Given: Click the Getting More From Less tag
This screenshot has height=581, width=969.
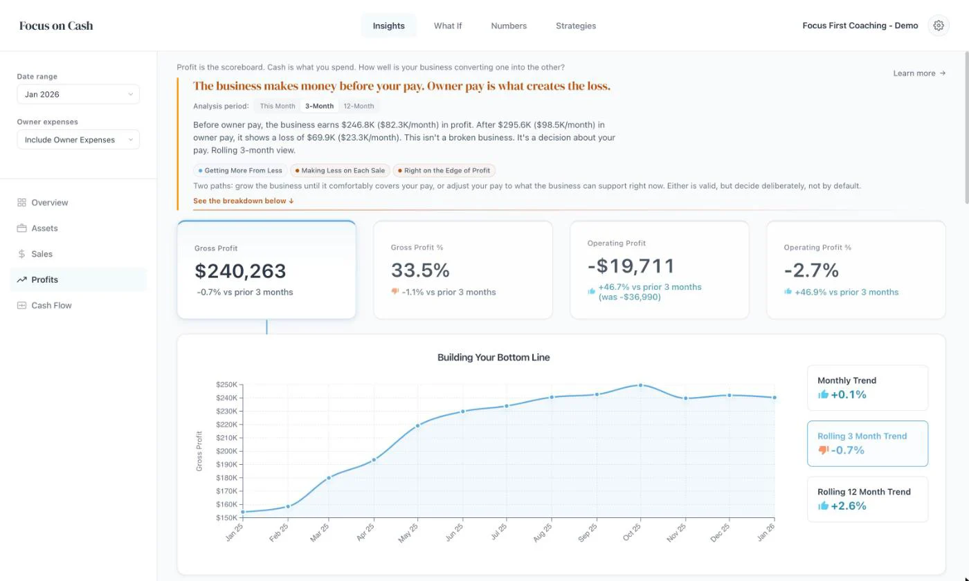Looking at the screenshot, I should click(x=240, y=170).
